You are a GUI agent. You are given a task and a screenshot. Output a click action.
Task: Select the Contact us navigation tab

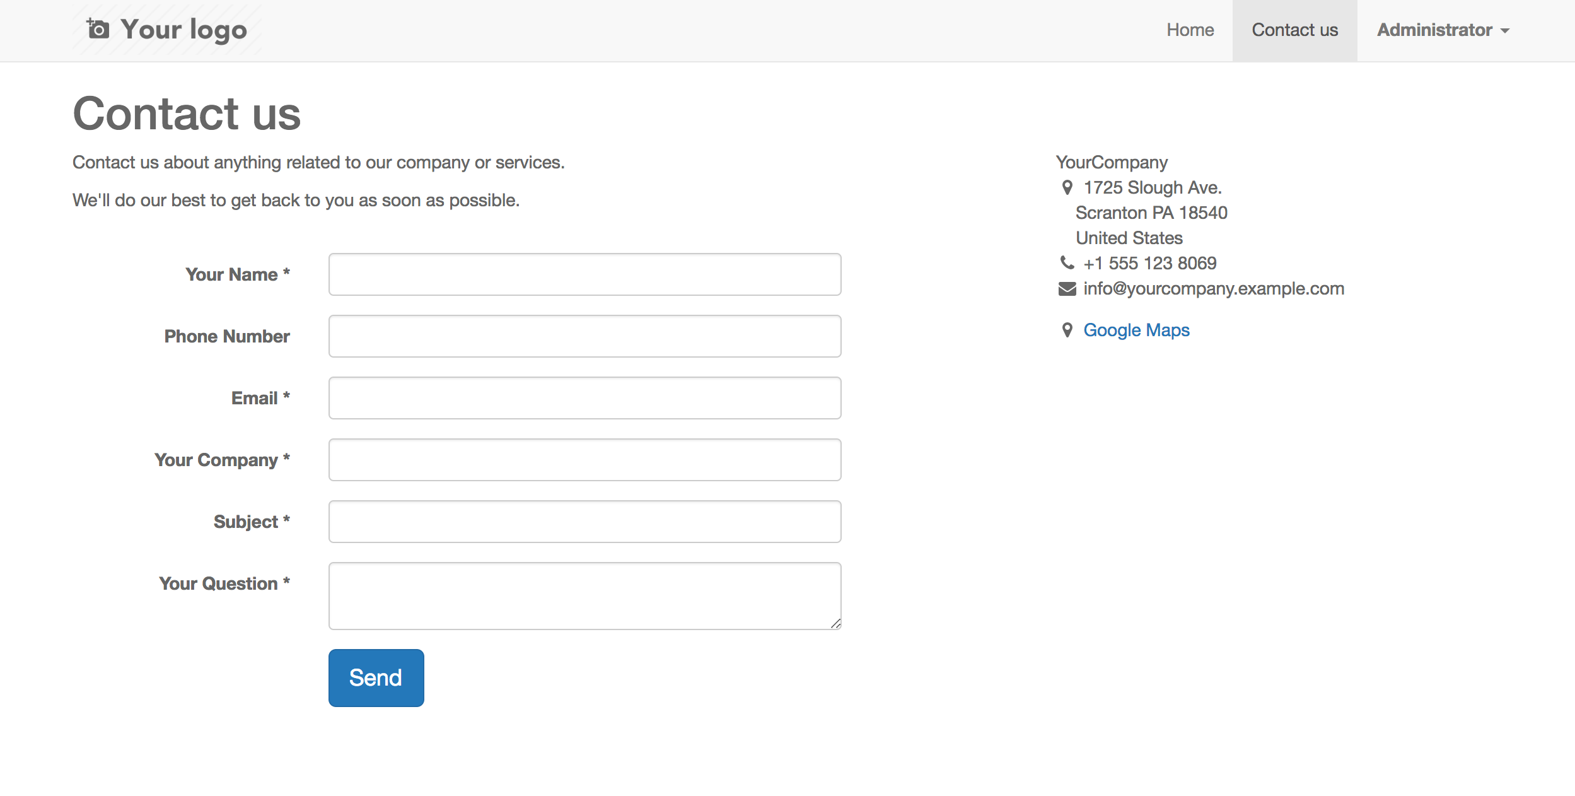(x=1294, y=30)
